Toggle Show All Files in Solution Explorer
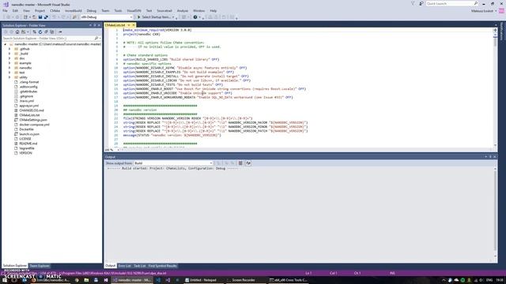This screenshot has height=284, width=506. point(51,32)
